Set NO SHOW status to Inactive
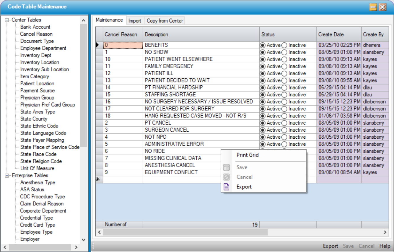The height and width of the screenshot is (252, 394). 284,52
